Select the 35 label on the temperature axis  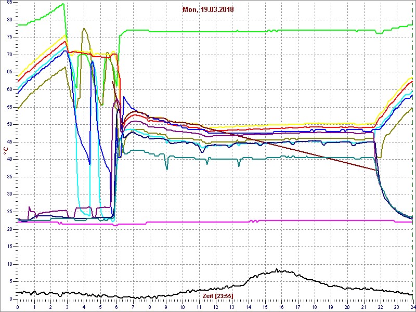pyautogui.click(x=9, y=177)
